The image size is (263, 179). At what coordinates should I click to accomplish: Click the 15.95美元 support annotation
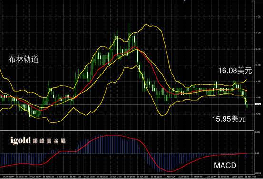coord(229,119)
